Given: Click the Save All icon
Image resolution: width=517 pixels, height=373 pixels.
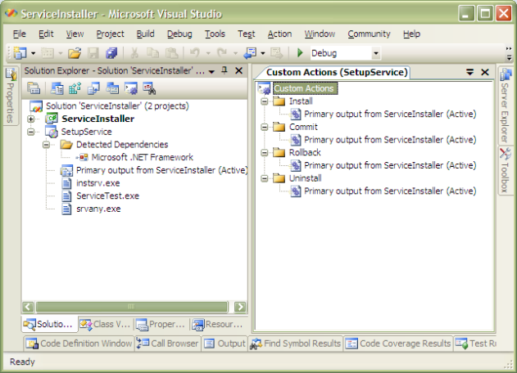Looking at the screenshot, I should click(111, 53).
